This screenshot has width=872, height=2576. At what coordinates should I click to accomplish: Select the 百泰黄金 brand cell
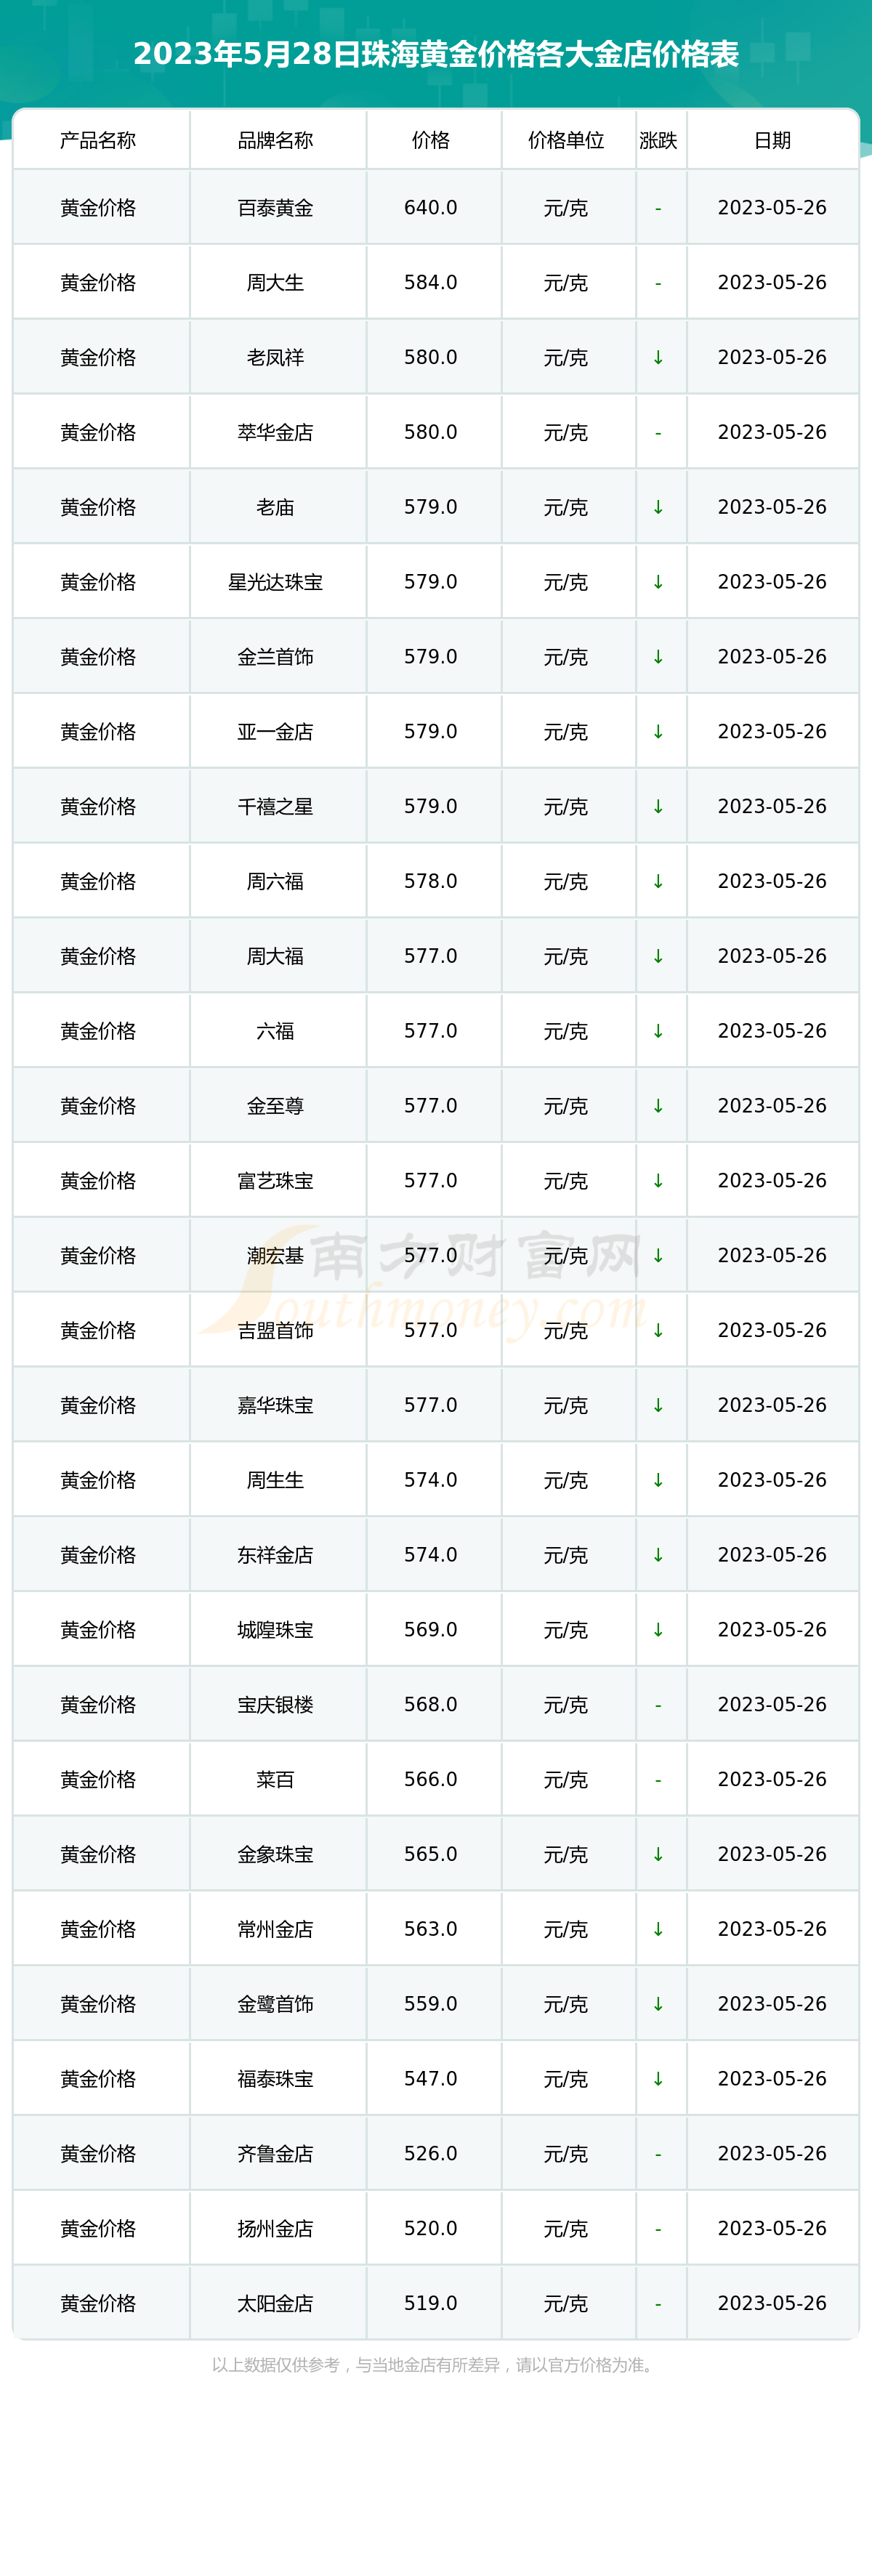pyautogui.click(x=275, y=208)
